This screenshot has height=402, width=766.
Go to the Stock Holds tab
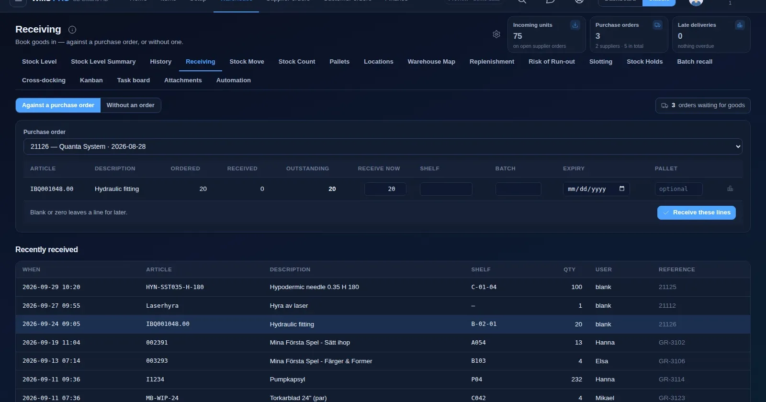pos(644,62)
